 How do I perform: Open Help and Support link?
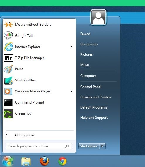94,118
